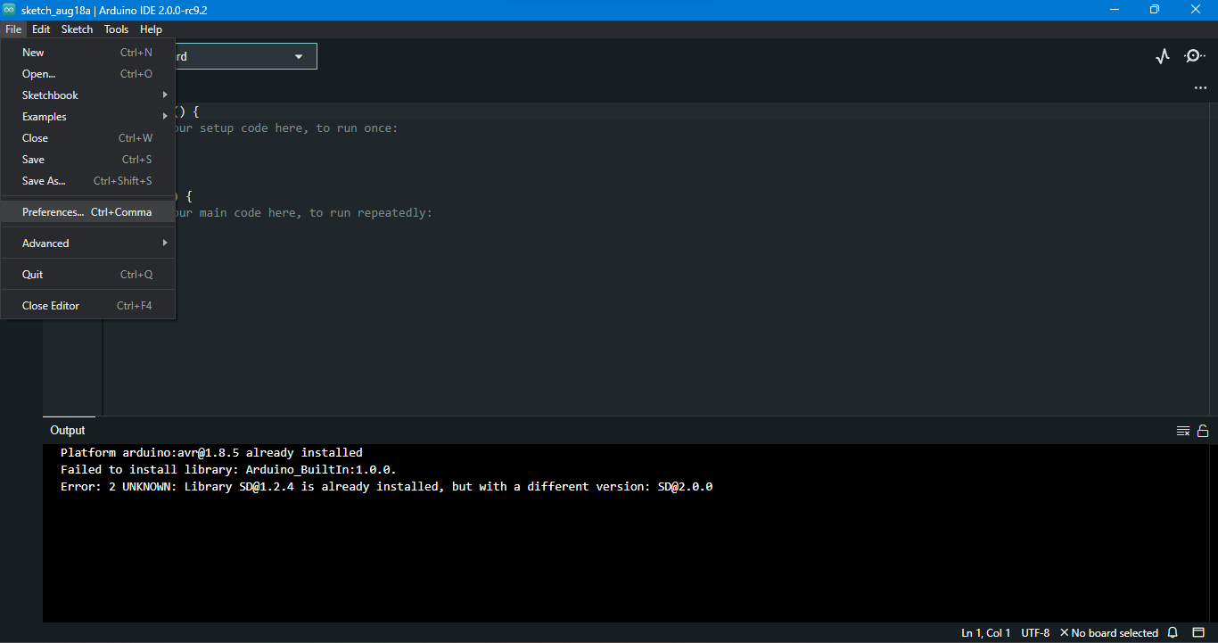Click the 'setup code here, to run once' comment
Viewport: 1218px width, 643px height.
(299, 128)
